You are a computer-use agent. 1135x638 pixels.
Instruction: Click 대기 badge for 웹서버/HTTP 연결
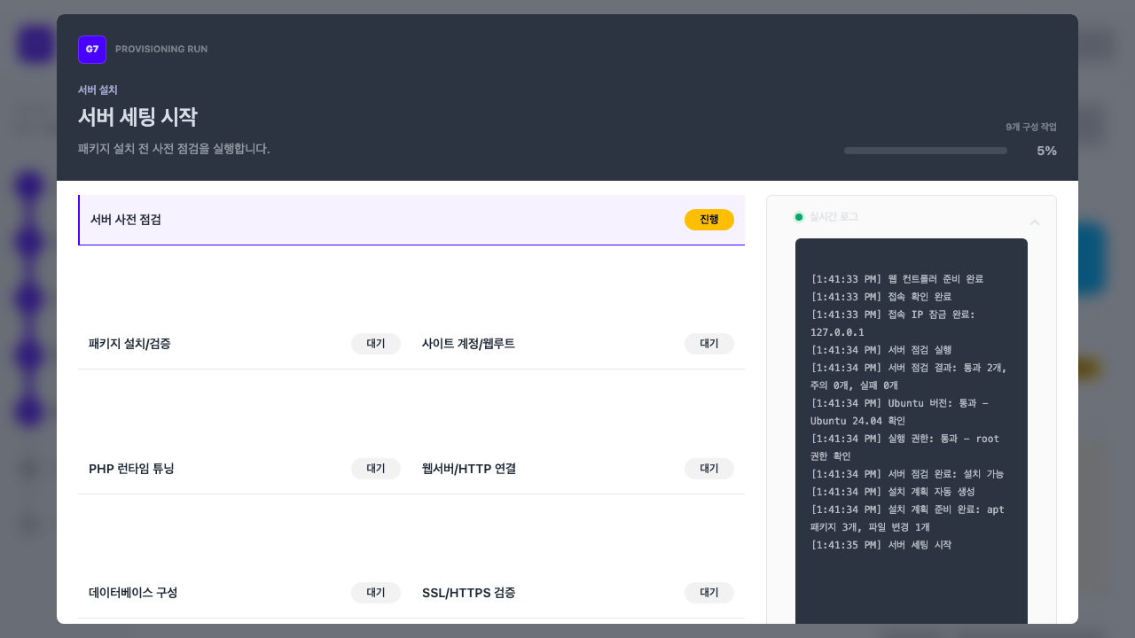coord(709,469)
